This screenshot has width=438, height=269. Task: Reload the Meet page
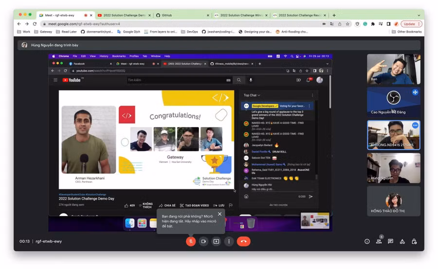point(35,24)
